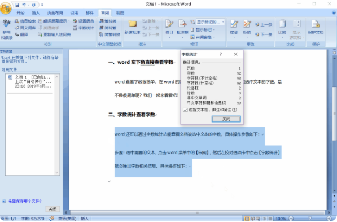Expand the 审阅窗格 dropdown
Viewport: 337px width, 222px height.
click(203, 37)
